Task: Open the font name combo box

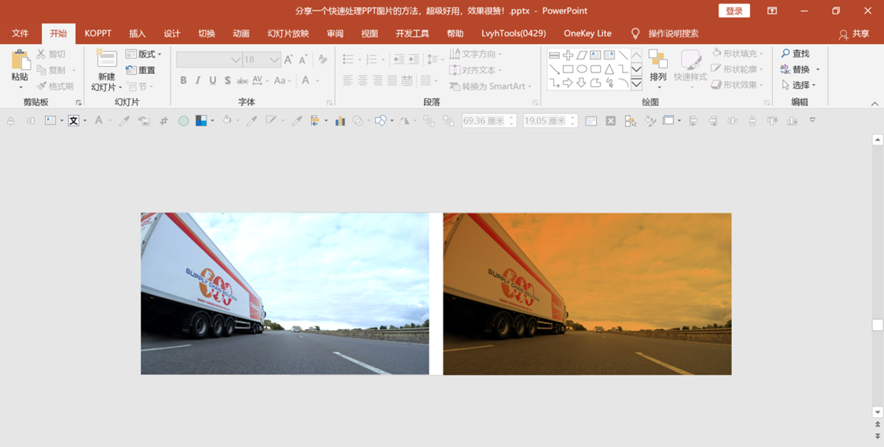Action: pyautogui.click(x=209, y=60)
